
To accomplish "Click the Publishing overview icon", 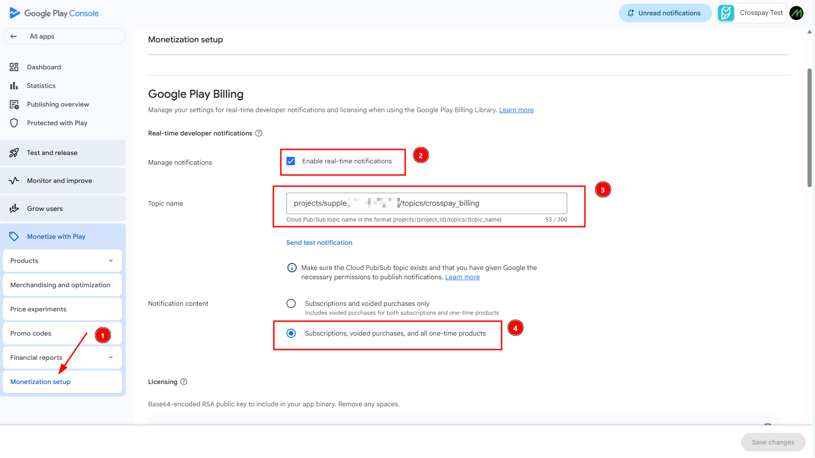I will tap(14, 104).
